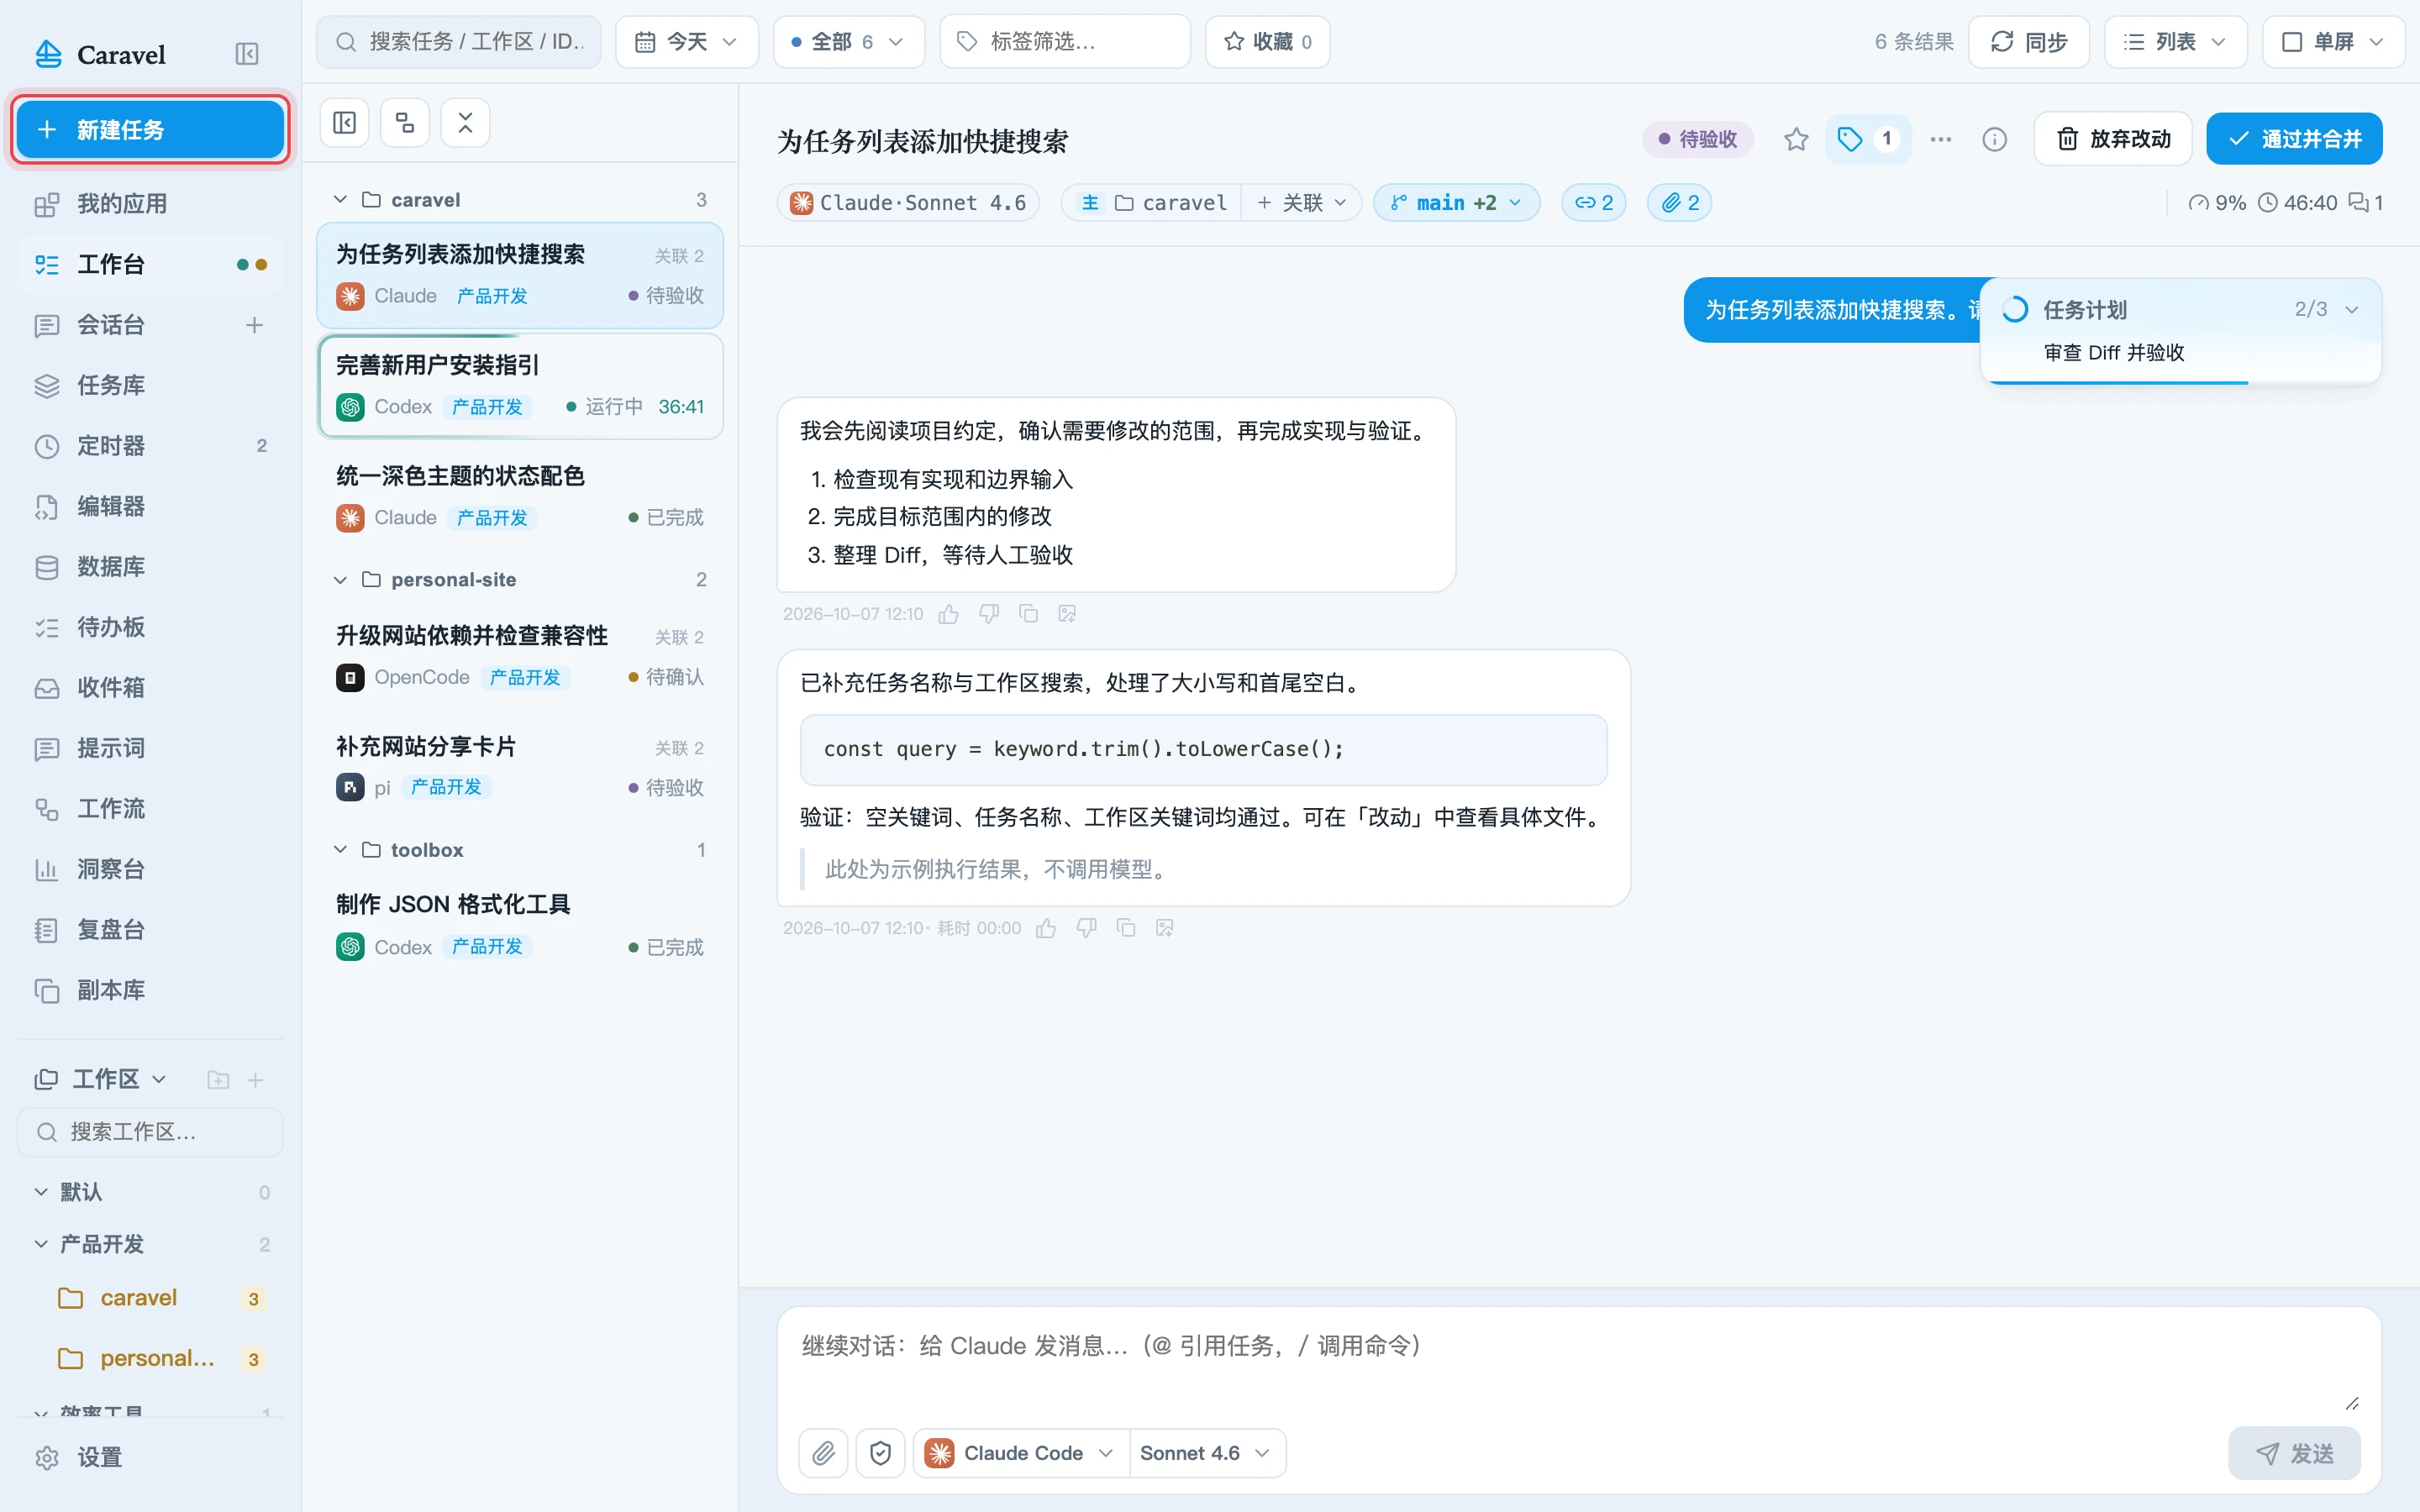This screenshot has height=1512, width=2420.
Task: Go to 任务库 in sidebar
Action: (150, 385)
